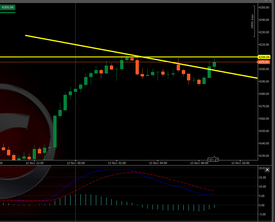The height and width of the screenshot is (222, 275).
Task: Click the -5.00 indicator scale value
Action: pos(262,214)
